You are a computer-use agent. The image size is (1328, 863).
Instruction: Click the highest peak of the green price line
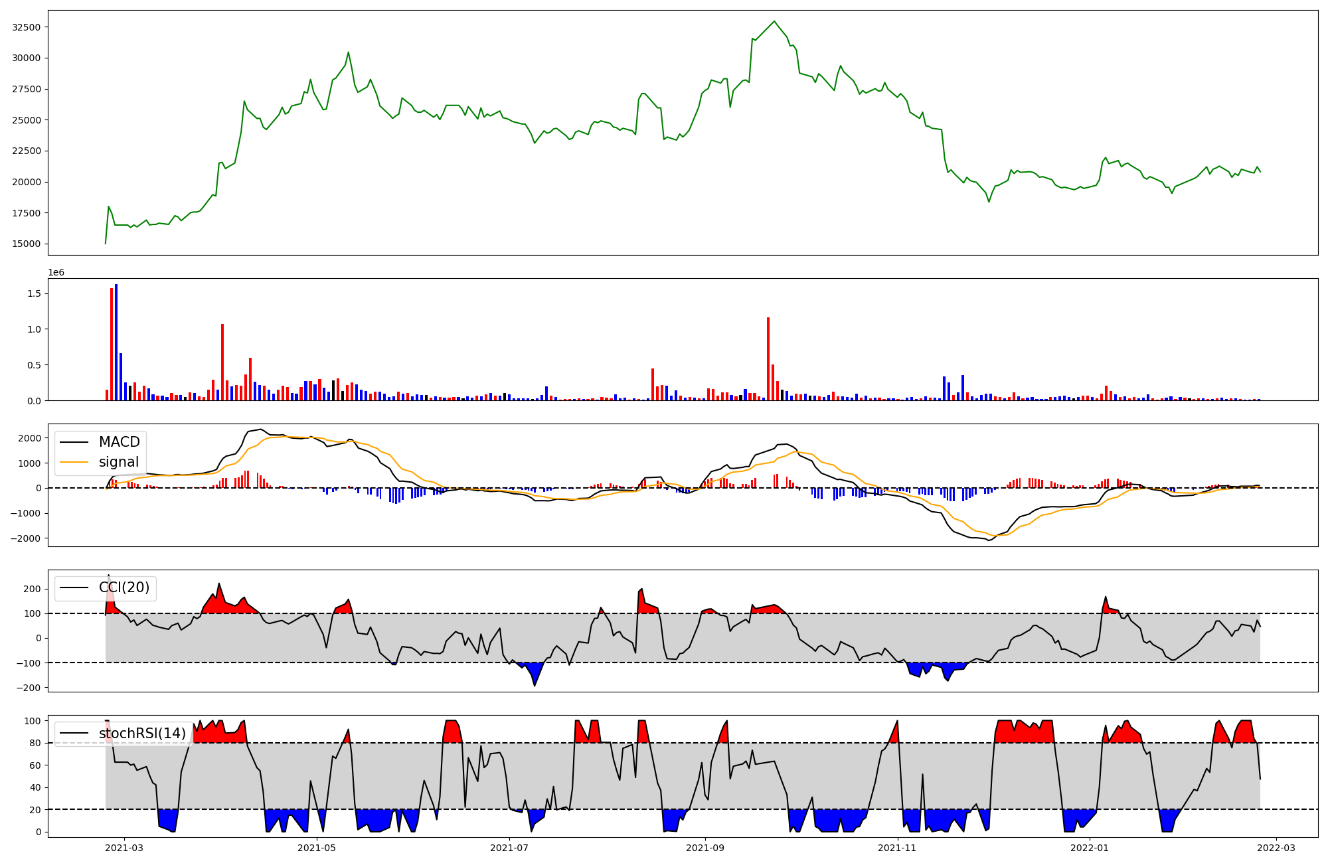(x=774, y=22)
